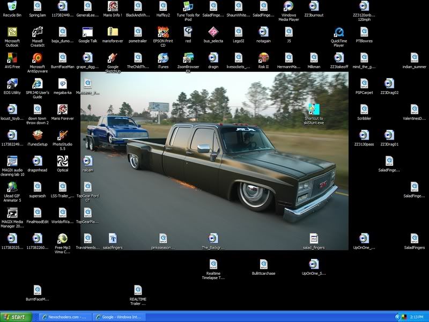Open Shortcut to skiStunt.exe
This screenshot has height=322, width=429.
click(314, 109)
